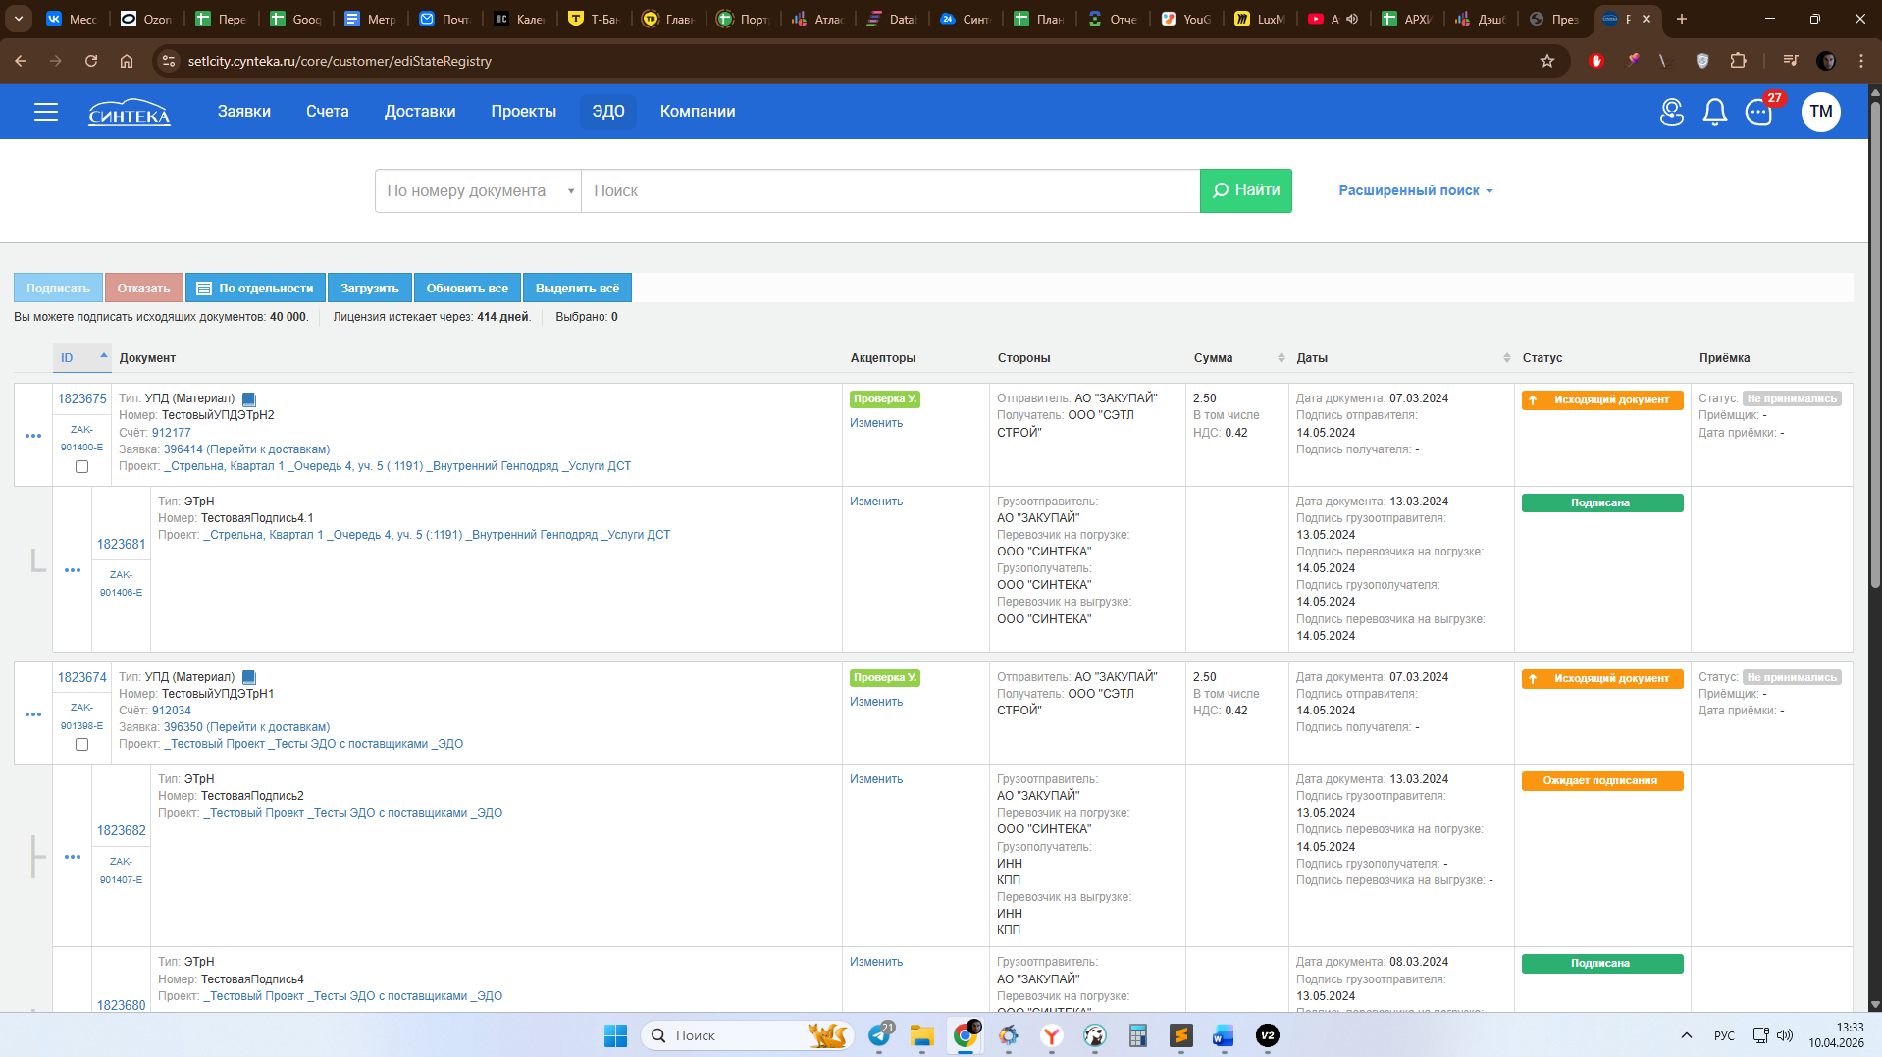This screenshot has width=1882, height=1057.
Task: Open three-dots menu for document 1823674
Action: [x=33, y=714]
